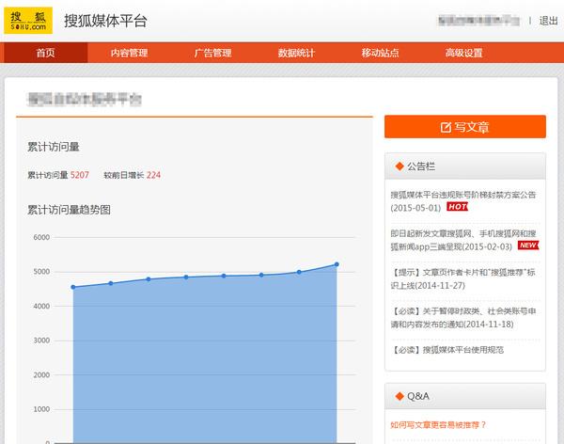Open the 广告管理 menu
The width and height of the screenshot is (564, 444).
tap(213, 53)
